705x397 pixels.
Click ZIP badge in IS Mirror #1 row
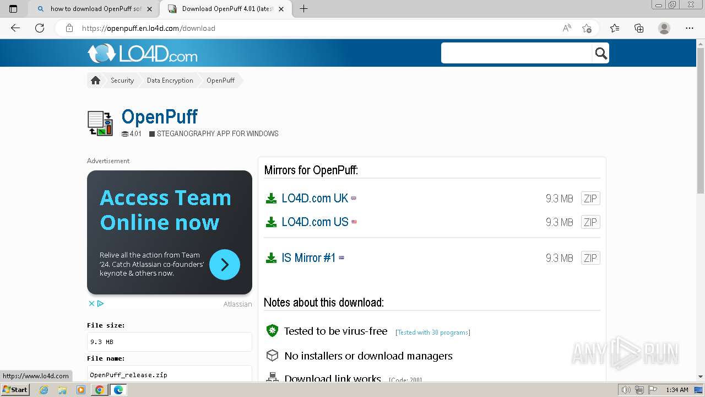[x=590, y=258]
